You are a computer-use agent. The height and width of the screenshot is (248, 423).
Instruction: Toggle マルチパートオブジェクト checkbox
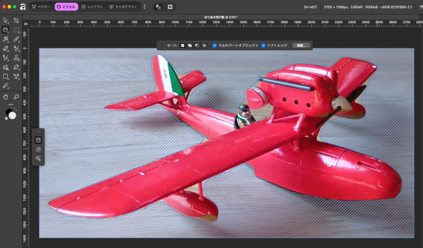215,45
